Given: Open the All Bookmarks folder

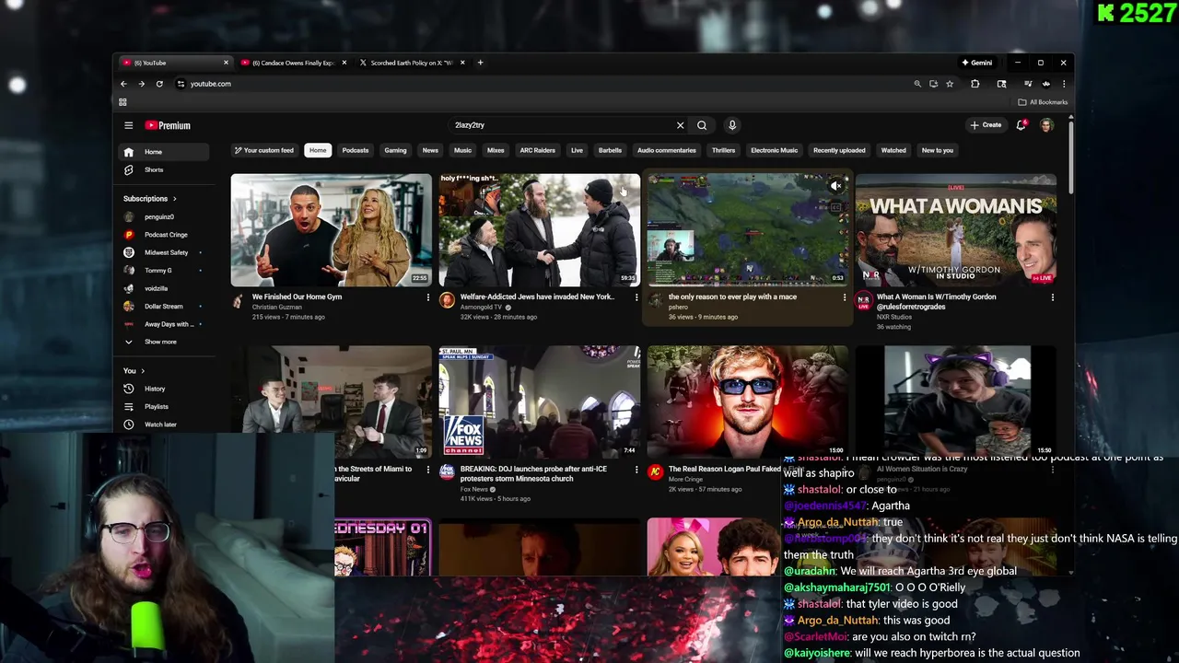Looking at the screenshot, I should (1043, 102).
